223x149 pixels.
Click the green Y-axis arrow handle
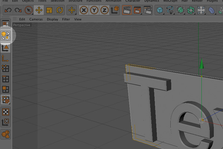[x=201, y=64]
